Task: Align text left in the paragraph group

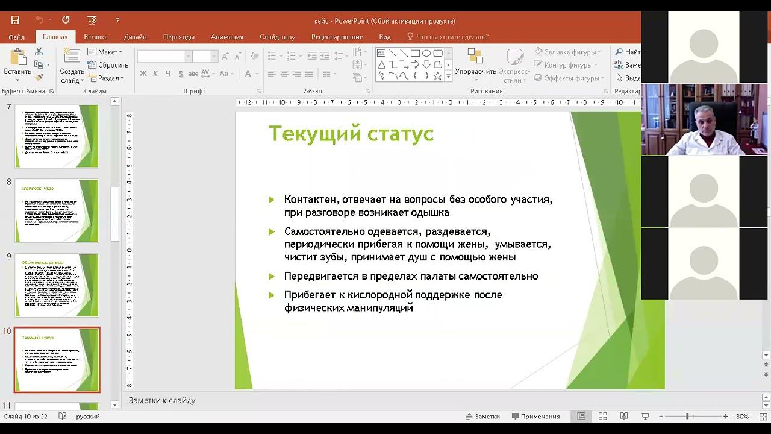Action: [272, 74]
